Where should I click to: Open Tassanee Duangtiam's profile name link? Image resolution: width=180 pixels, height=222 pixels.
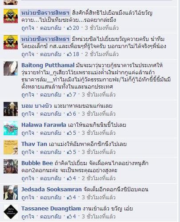pos(51,209)
